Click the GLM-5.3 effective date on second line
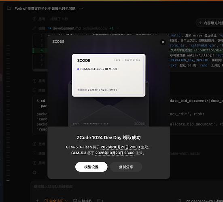 [115, 153]
